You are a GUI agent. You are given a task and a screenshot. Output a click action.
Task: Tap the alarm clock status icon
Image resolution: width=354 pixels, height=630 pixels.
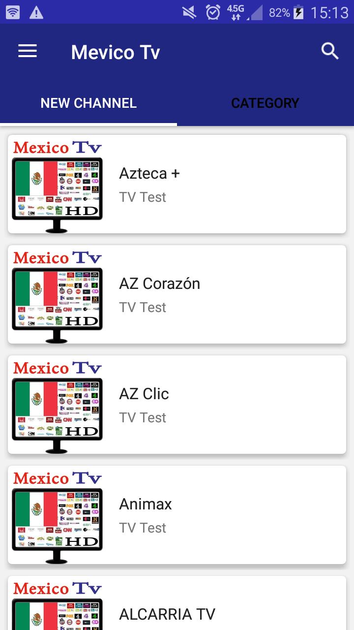(213, 12)
